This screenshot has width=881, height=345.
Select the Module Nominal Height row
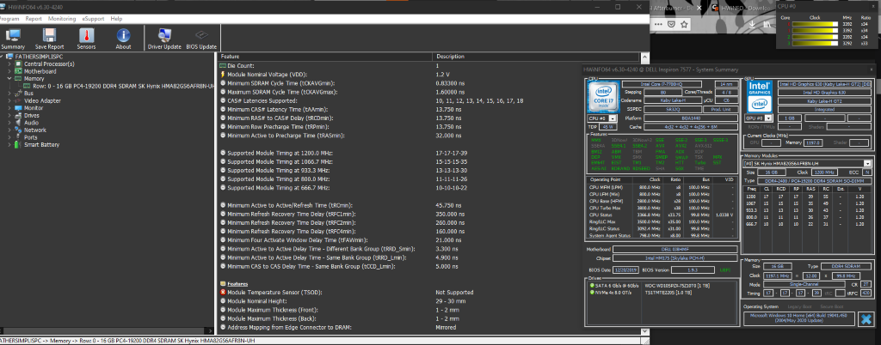tap(430, 301)
